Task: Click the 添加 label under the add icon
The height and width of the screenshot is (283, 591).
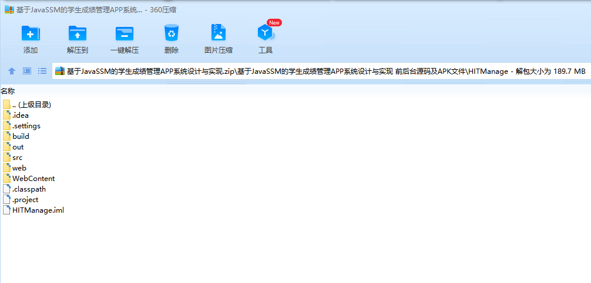Action: (31, 50)
